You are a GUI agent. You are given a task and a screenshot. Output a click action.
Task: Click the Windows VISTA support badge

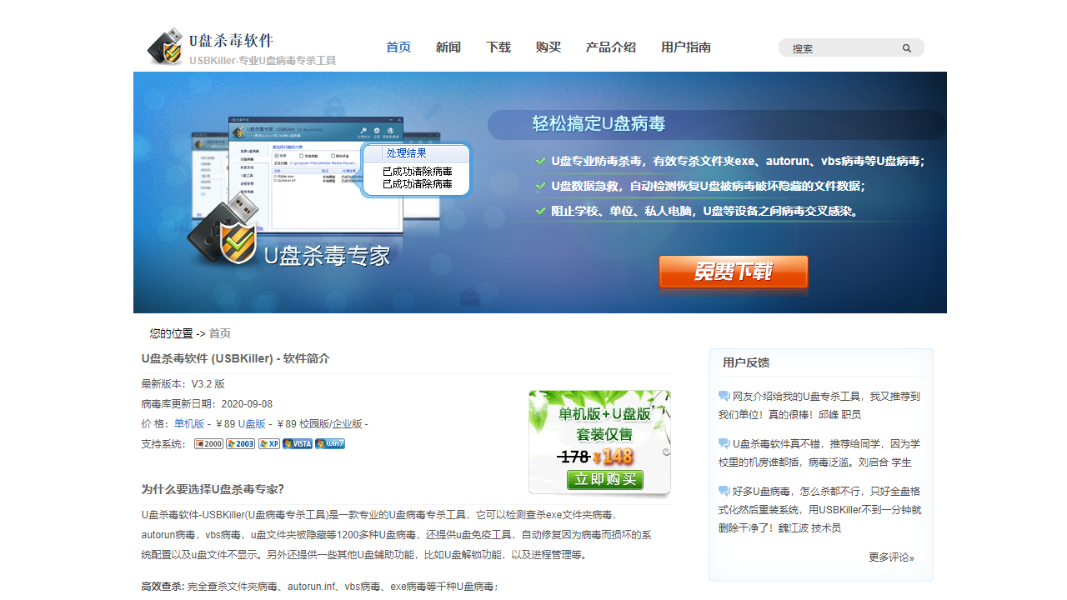pos(297,443)
